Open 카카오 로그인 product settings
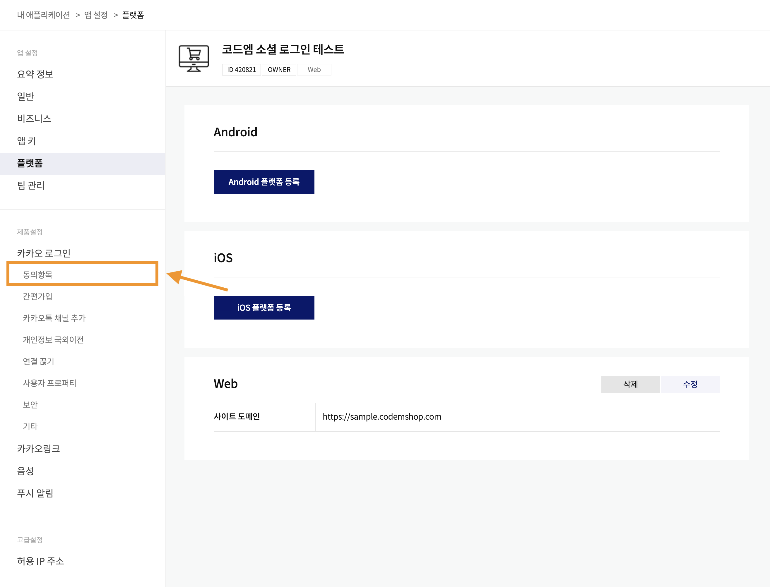The width and height of the screenshot is (770, 587). click(44, 253)
